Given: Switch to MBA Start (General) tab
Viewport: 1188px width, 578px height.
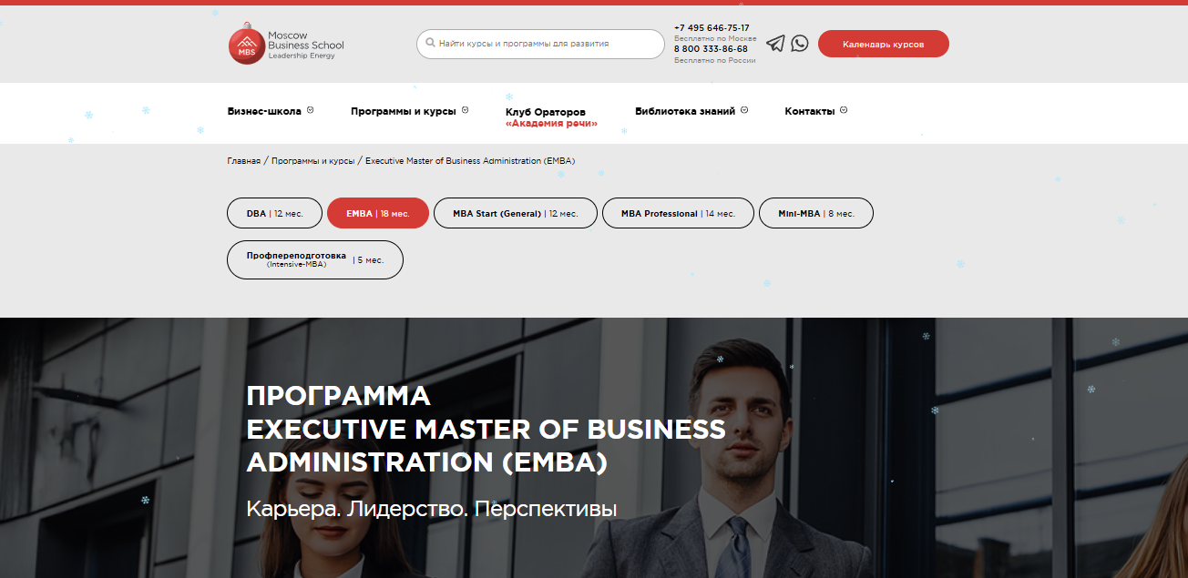Looking at the screenshot, I should click(516, 213).
